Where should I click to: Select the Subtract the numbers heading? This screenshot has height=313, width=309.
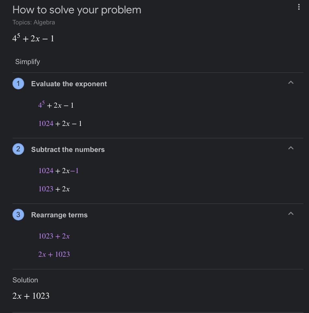click(68, 150)
